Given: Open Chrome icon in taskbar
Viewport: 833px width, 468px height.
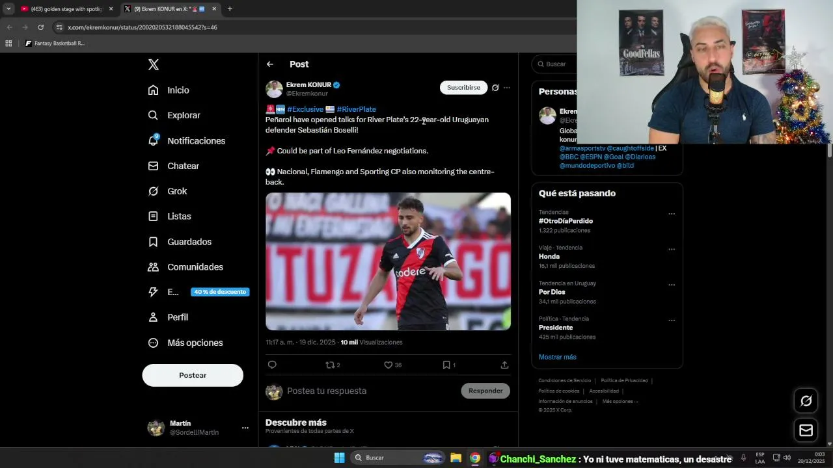Looking at the screenshot, I should tap(475, 458).
